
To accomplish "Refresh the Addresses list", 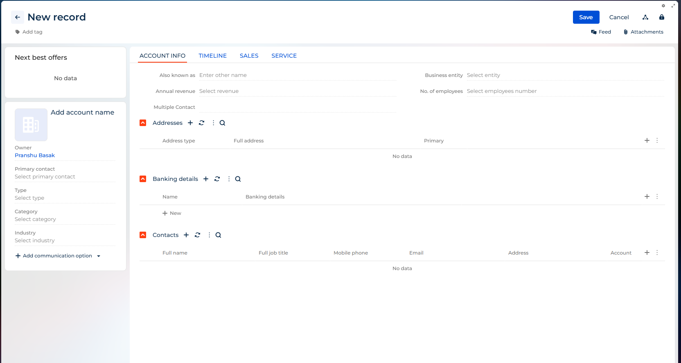I will (202, 123).
